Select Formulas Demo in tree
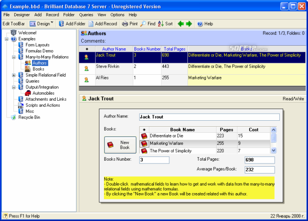 click(39, 51)
